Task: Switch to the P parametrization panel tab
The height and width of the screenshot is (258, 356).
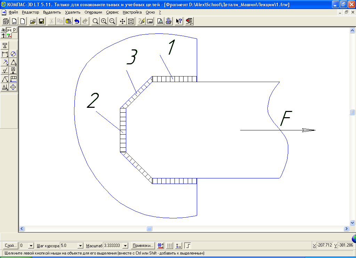Action: point(15,30)
